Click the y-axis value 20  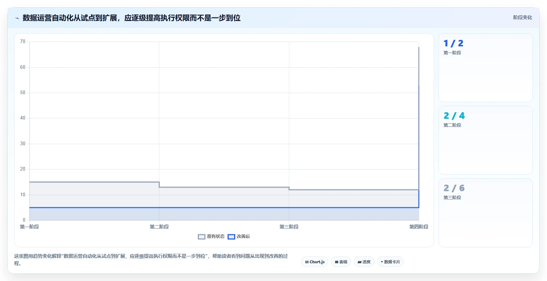23,169
